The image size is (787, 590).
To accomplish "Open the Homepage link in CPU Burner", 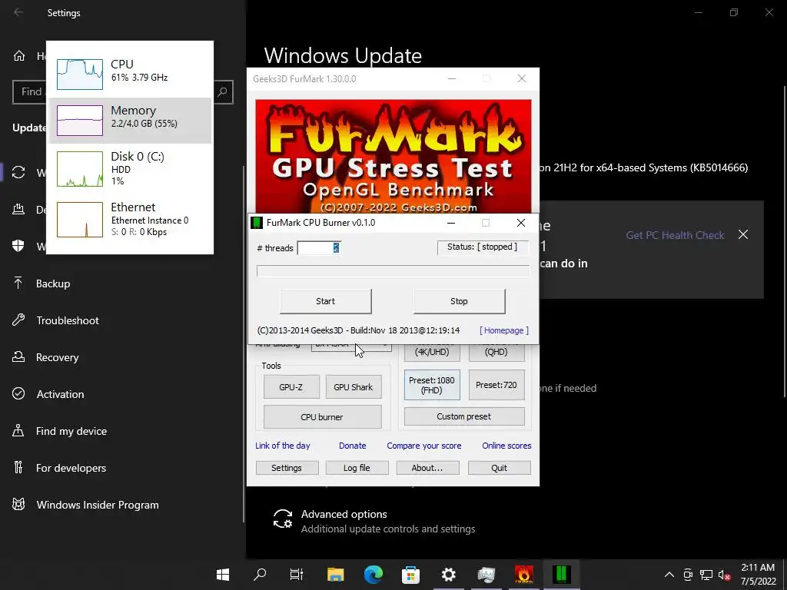I will click(x=504, y=330).
